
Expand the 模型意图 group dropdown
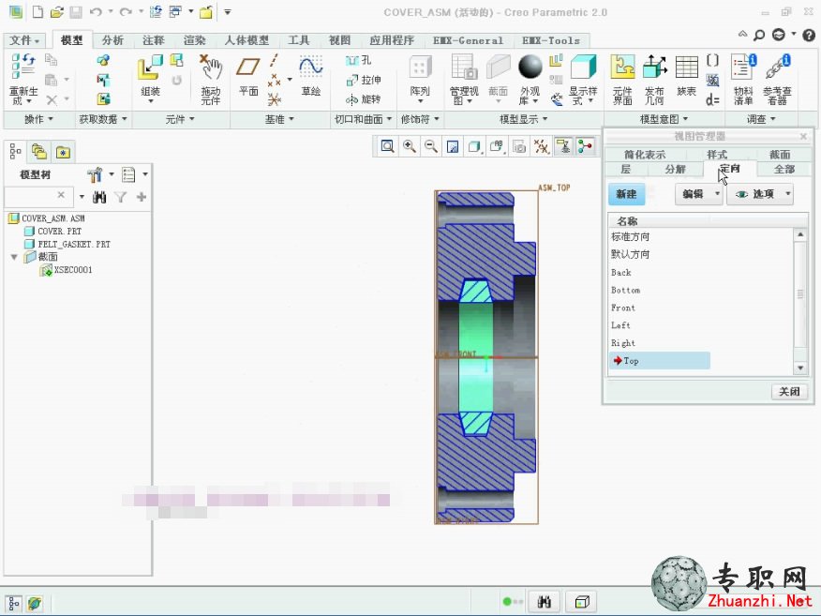664,119
